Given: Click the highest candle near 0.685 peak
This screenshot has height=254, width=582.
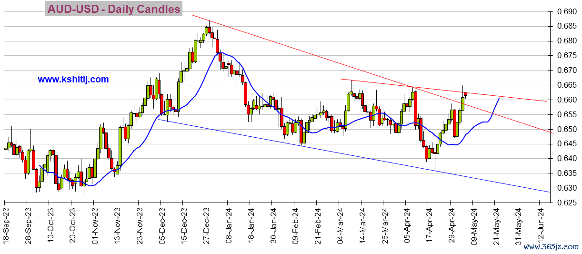Looking at the screenshot, I should [208, 30].
